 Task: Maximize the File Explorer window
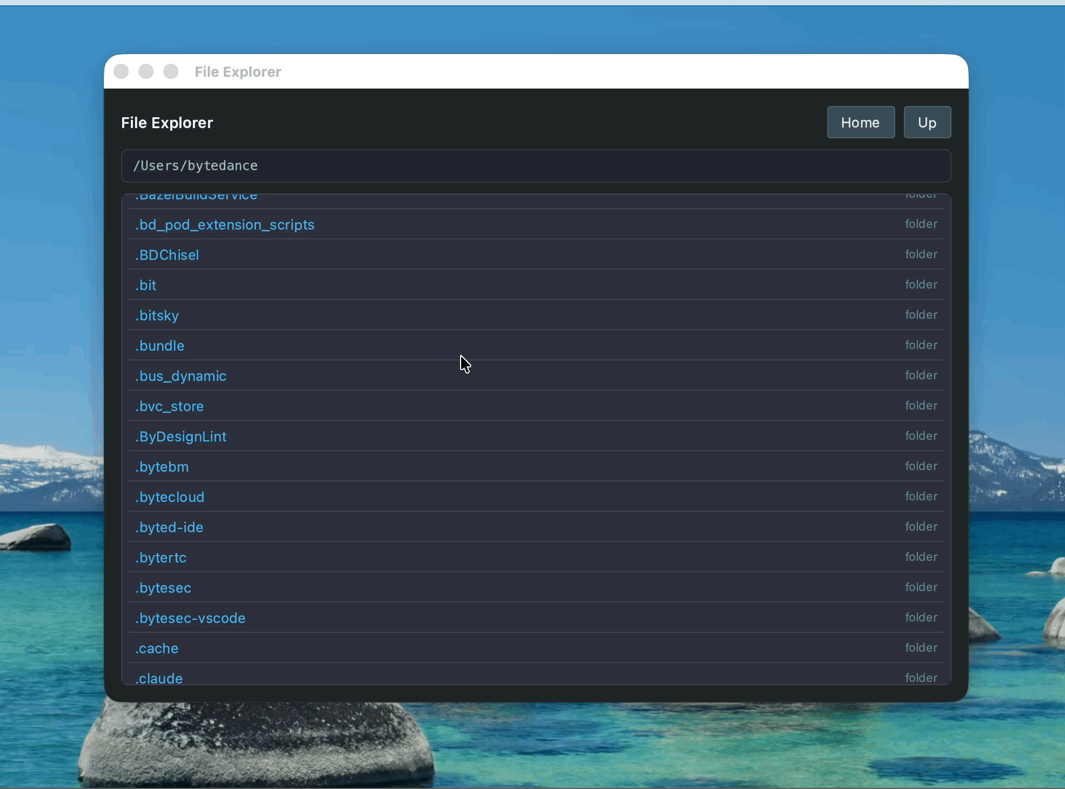coord(171,71)
